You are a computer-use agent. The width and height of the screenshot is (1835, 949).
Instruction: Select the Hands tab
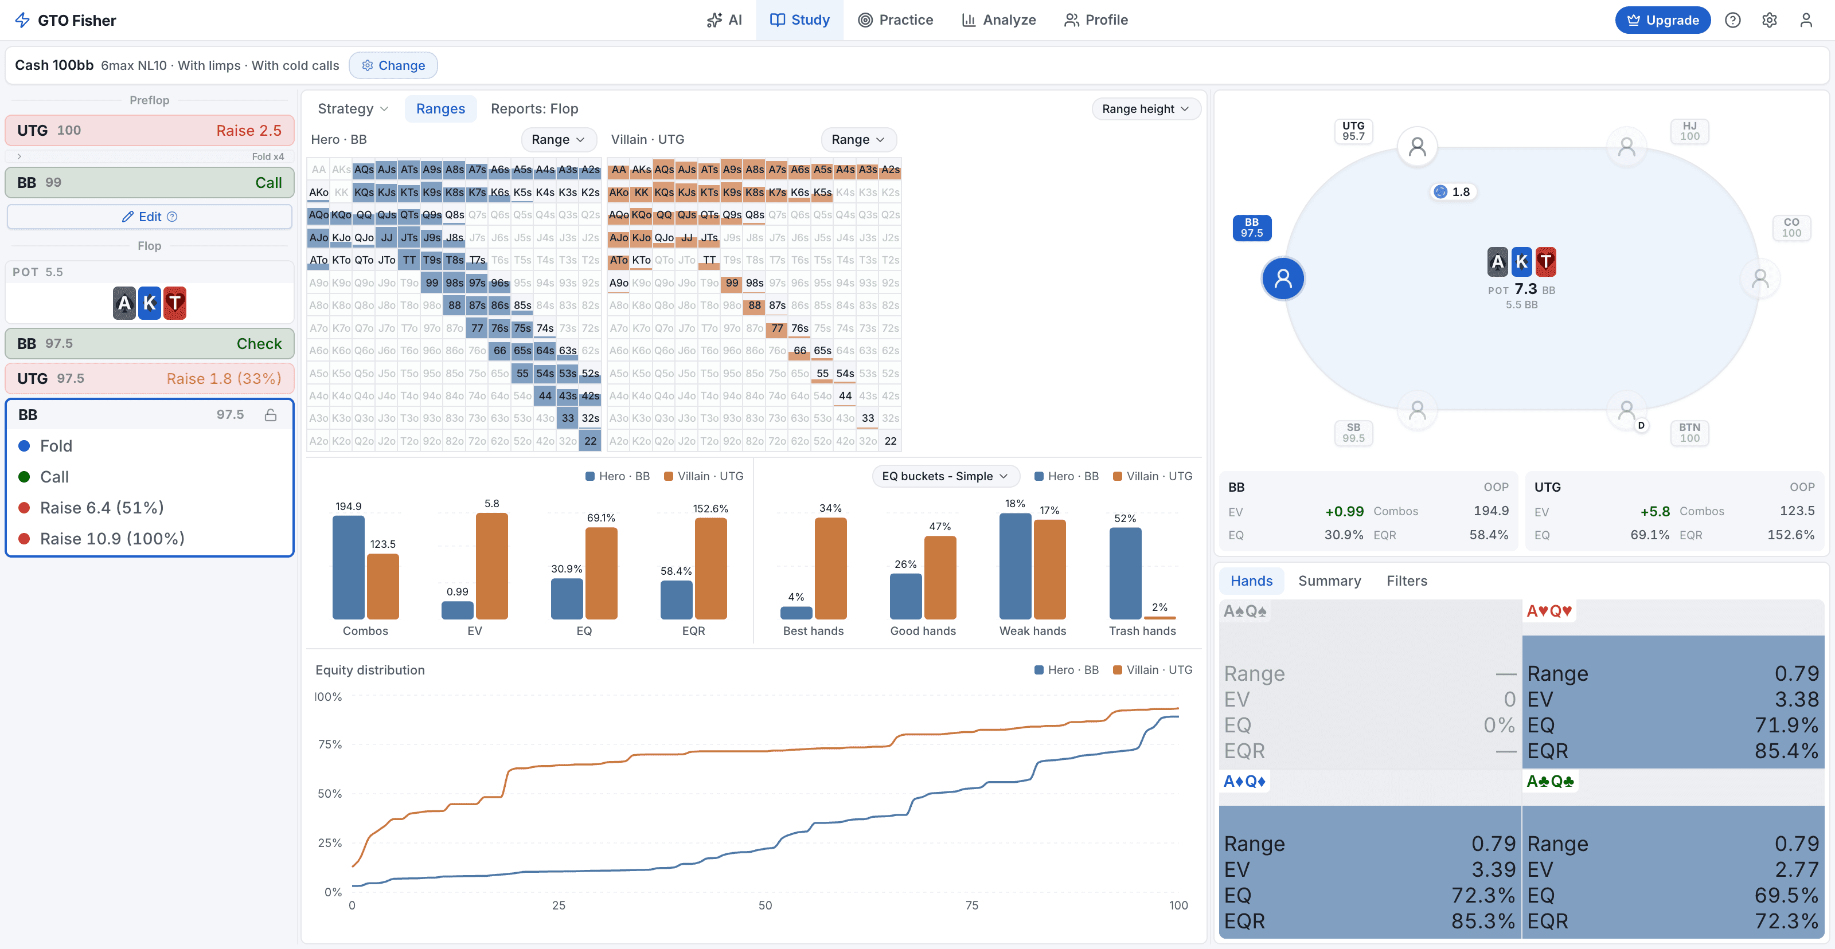pyautogui.click(x=1251, y=581)
